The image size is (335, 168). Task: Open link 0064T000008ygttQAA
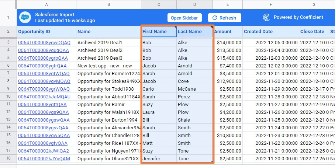click(42, 104)
